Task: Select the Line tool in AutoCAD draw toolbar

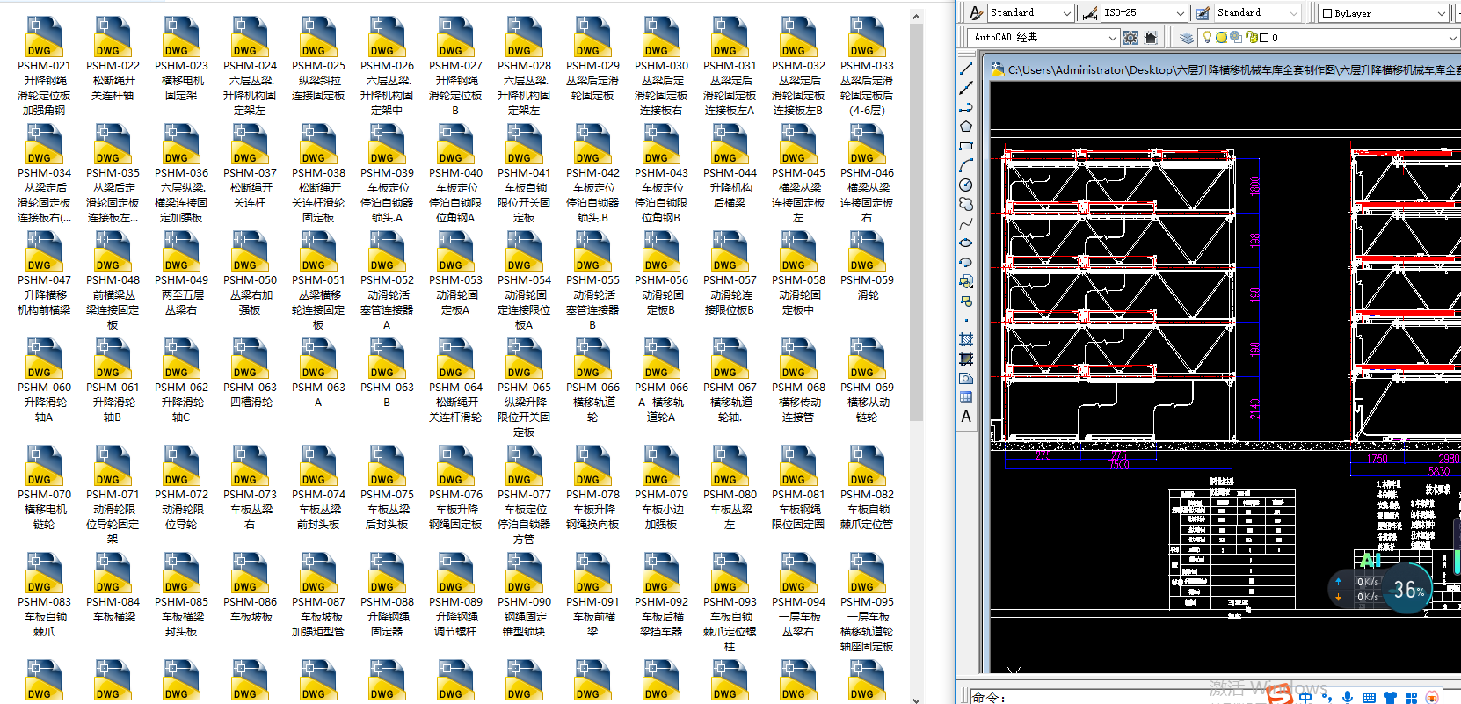Action: (x=966, y=69)
